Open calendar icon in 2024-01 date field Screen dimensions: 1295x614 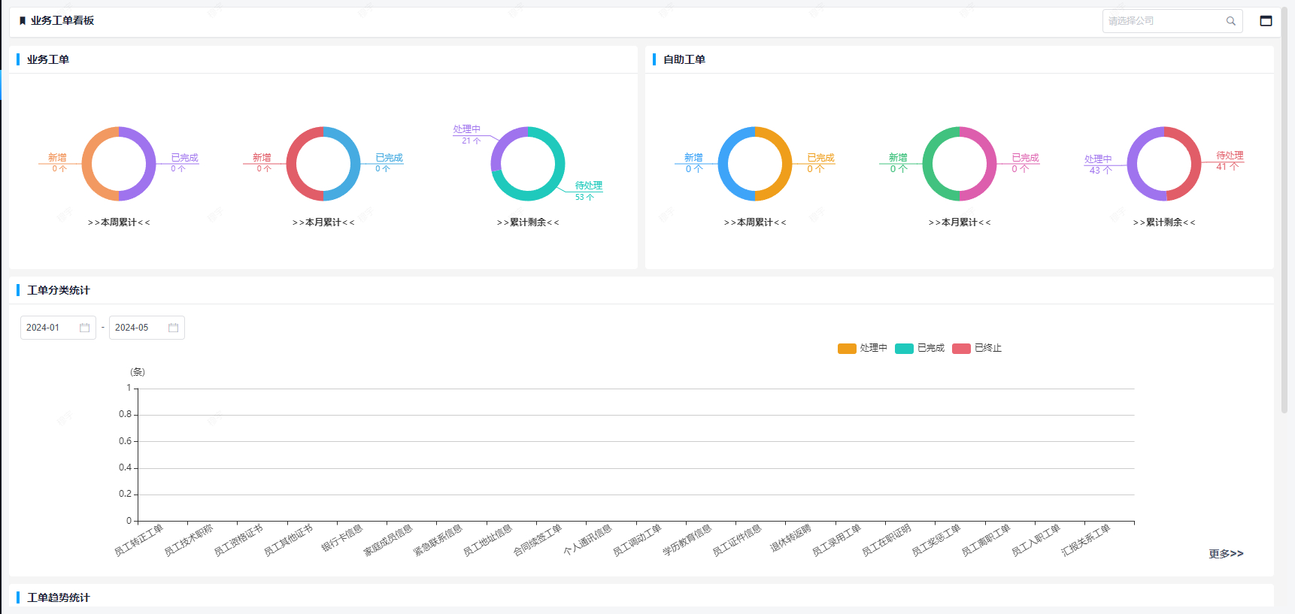[84, 328]
